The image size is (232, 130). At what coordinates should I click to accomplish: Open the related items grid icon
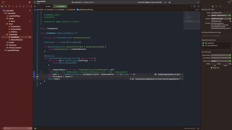35,6
